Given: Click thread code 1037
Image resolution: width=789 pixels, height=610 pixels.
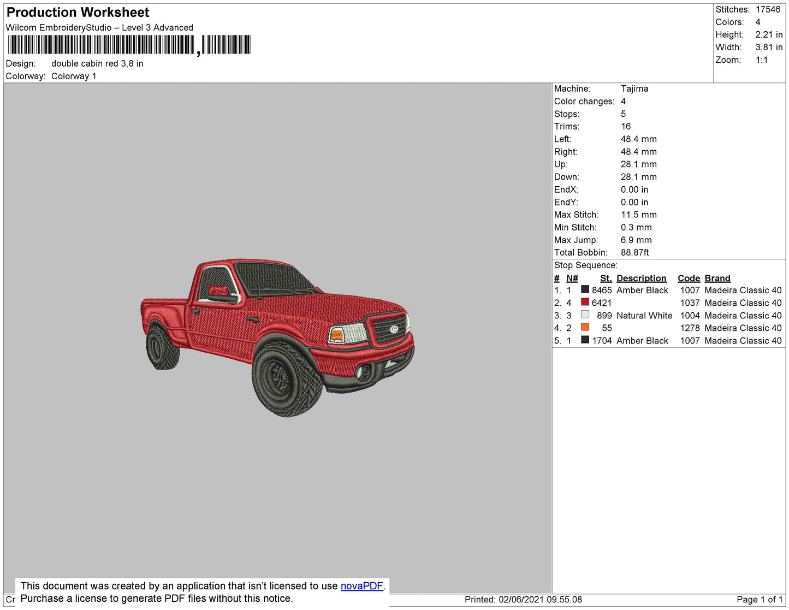Looking at the screenshot, I should pos(690,303).
